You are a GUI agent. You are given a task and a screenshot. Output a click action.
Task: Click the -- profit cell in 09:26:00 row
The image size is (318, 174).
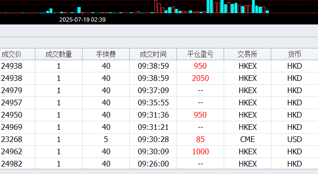pos(201,164)
